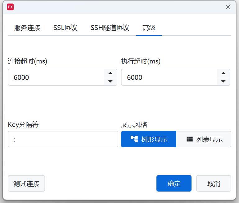The width and height of the screenshot is (239, 203).
Task: Cancel the dialog with 取消
Action: click(214, 184)
